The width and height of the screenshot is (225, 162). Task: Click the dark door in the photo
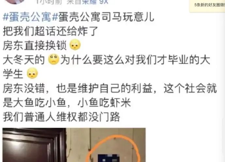click(34, 145)
